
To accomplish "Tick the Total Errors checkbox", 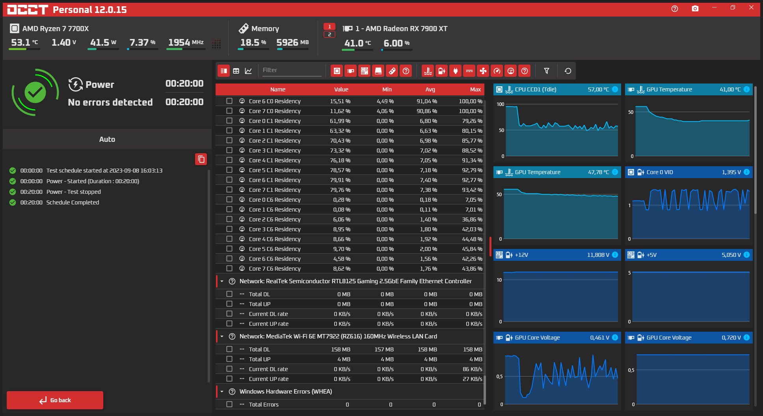I will 229,405.
